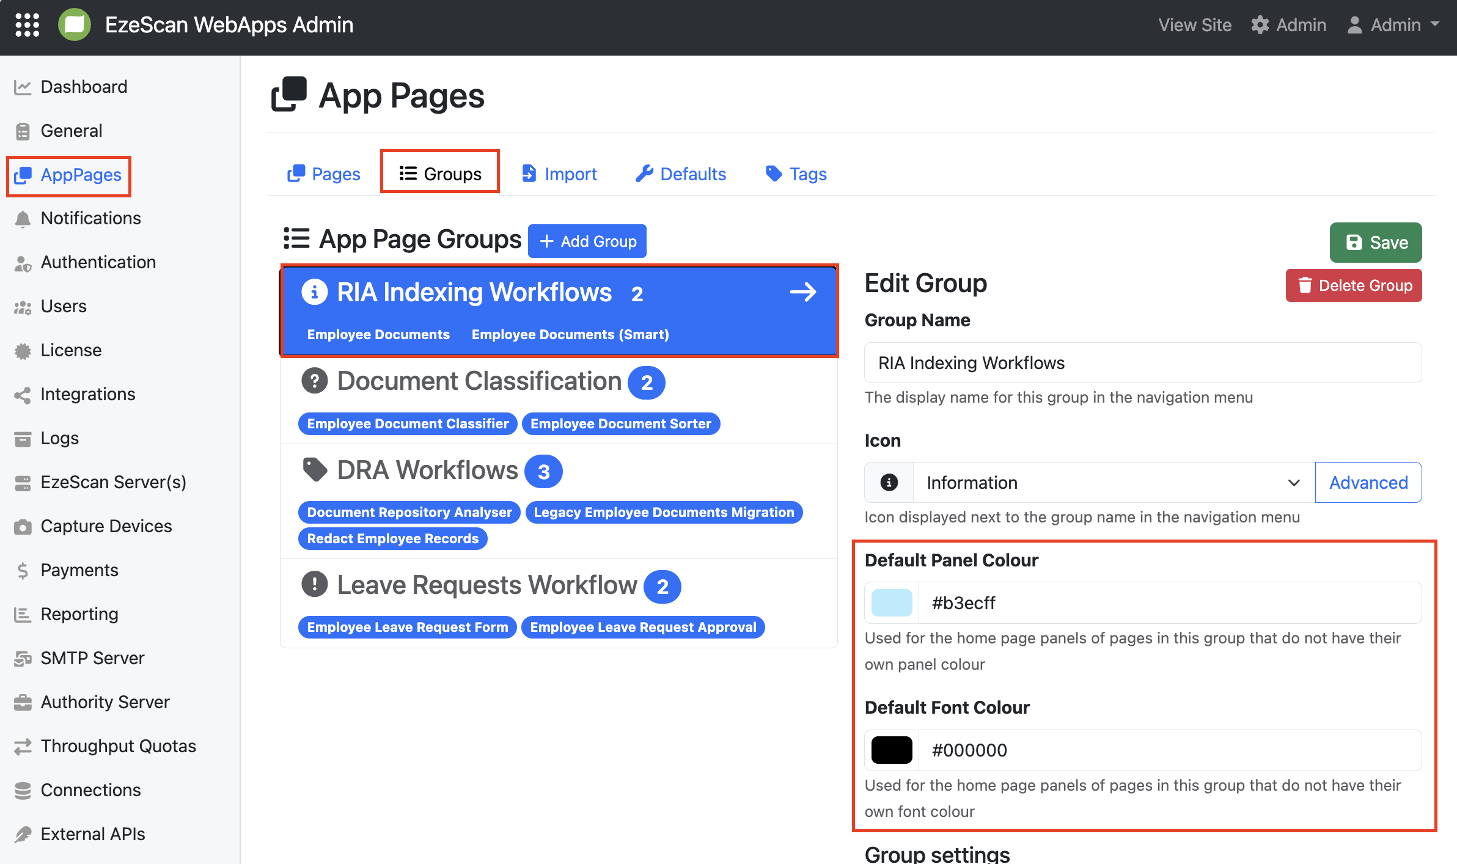
Task: Click the External APIs feather icon
Action: pos(23,835)
